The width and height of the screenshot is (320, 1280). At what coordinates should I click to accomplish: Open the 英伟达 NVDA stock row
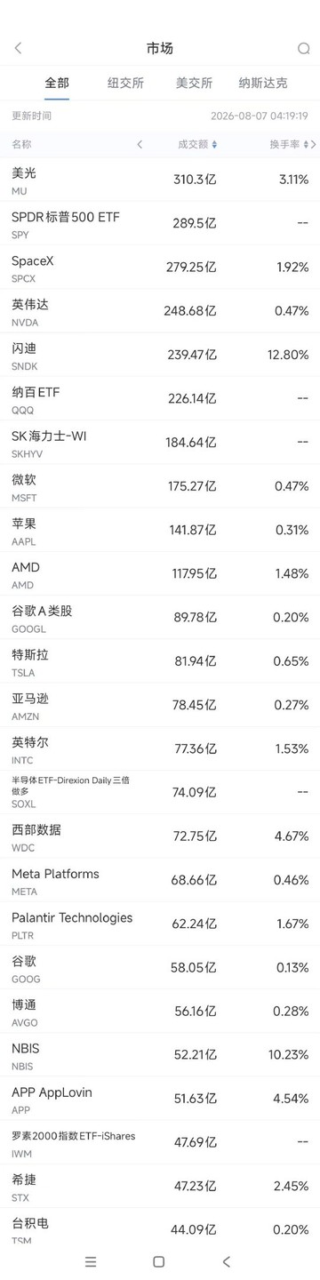pos(160,311)
